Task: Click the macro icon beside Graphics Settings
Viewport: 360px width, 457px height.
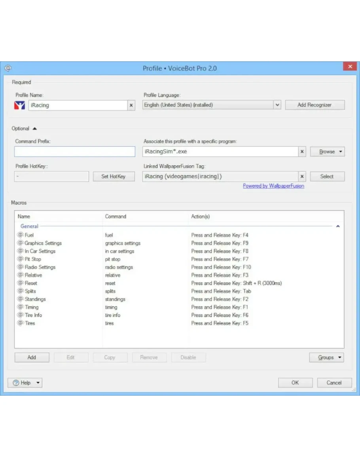Action: click(21, 243)
